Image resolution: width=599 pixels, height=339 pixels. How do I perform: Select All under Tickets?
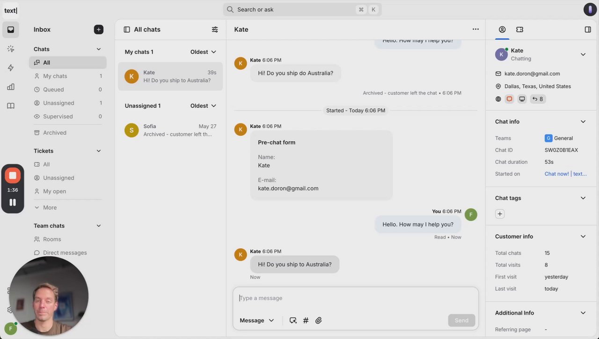[68, 165]
